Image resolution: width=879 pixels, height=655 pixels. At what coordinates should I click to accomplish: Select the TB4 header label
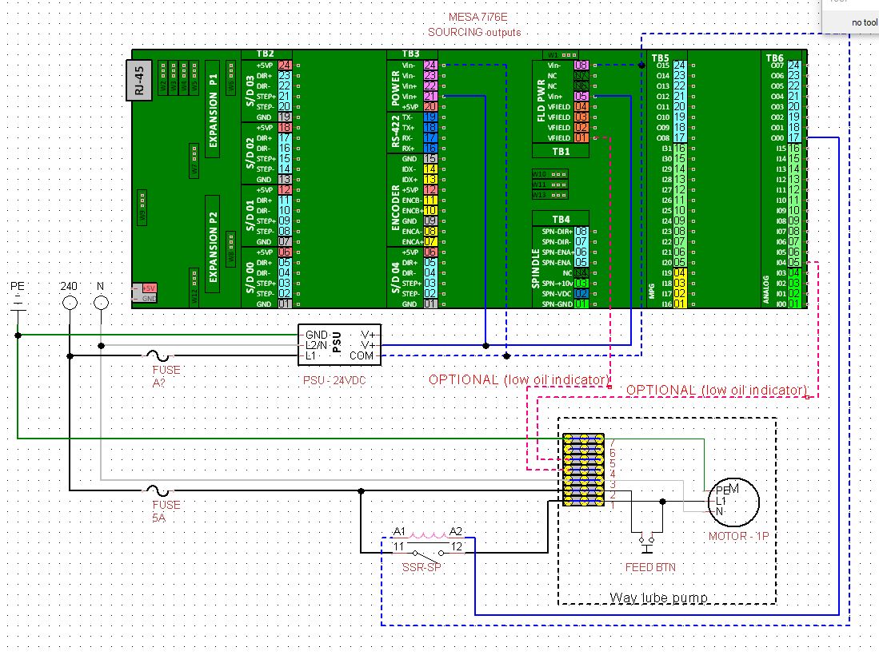tap(561, 220)
